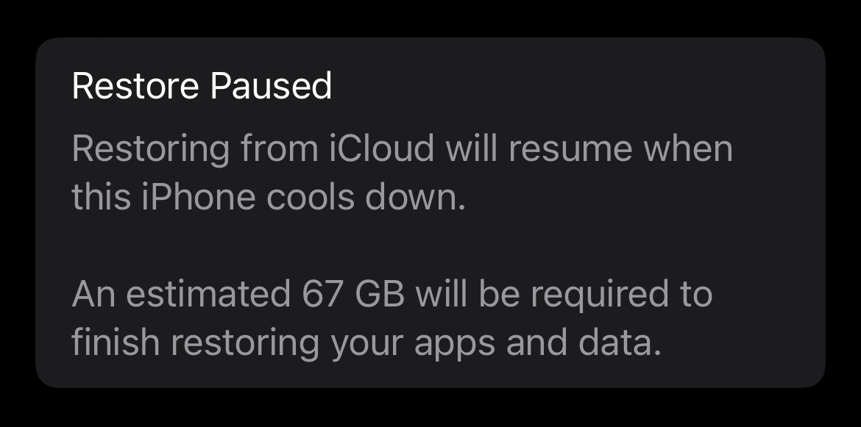Screen dimensions: 861x427
Task: Click the word "Paused" in the heading
Action: click(271, 87)
